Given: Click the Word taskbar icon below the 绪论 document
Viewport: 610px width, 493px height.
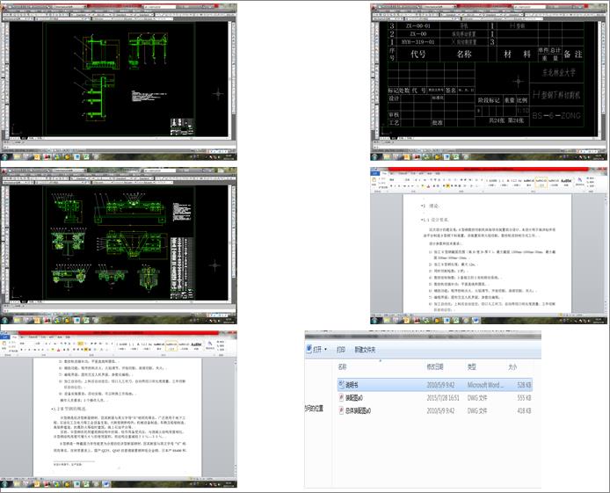Looking at the screenshot, I should [476, 321].
